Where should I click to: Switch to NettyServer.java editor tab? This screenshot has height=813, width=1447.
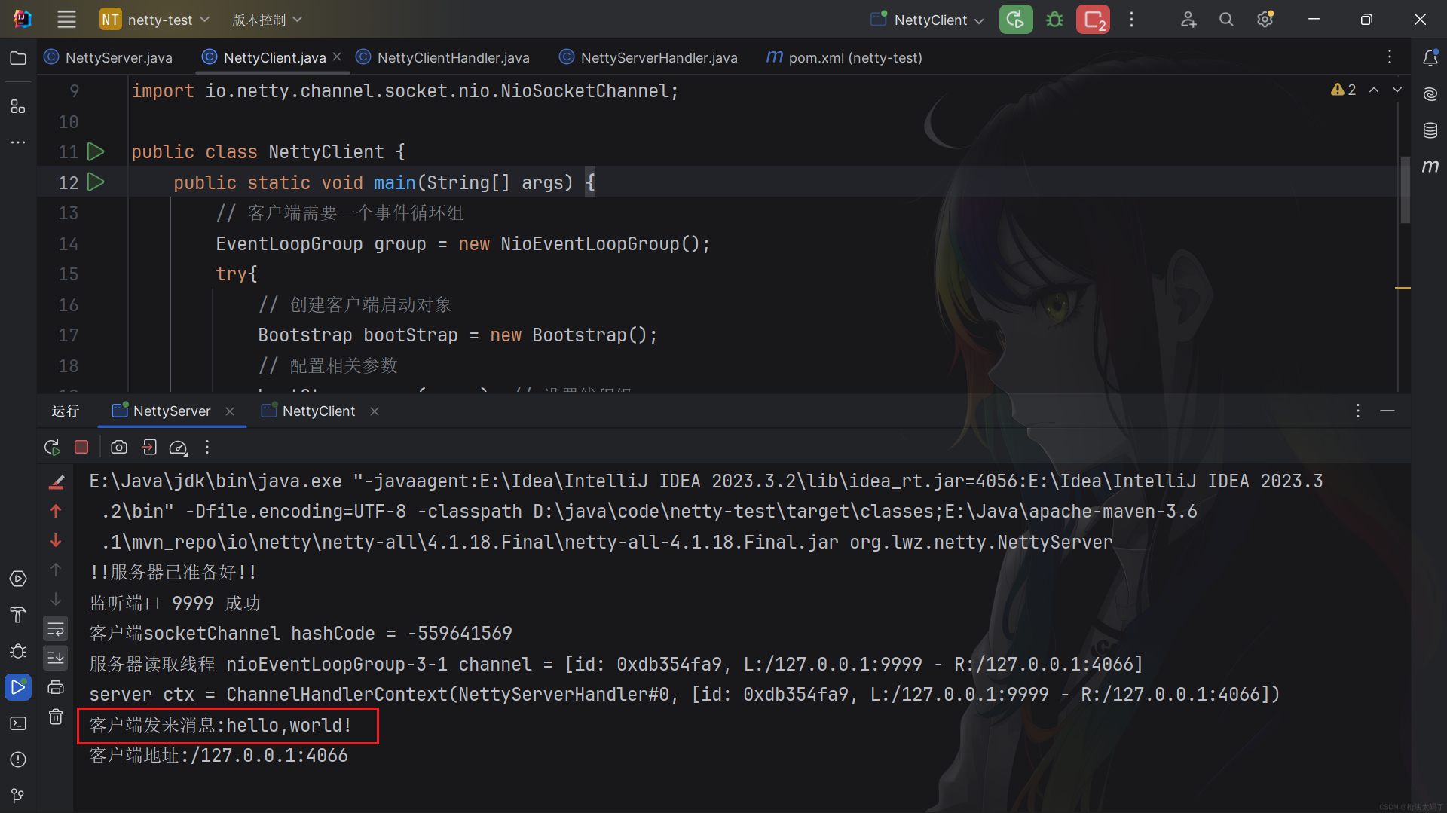tap(109, 57)
